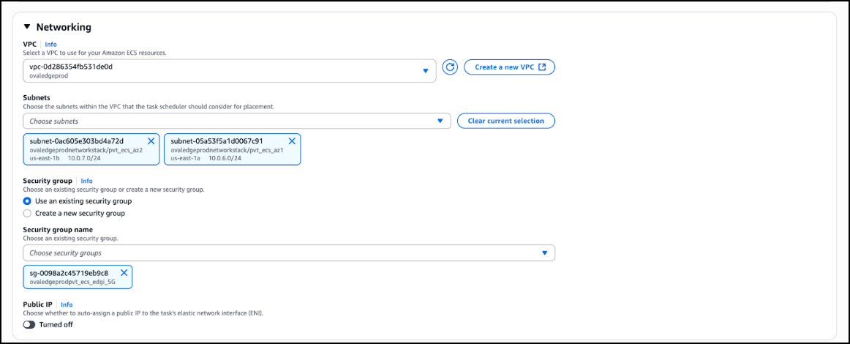The image size is (850, 344).
Task: Click Create a new VPC button
Action: [x=509, y=67]
